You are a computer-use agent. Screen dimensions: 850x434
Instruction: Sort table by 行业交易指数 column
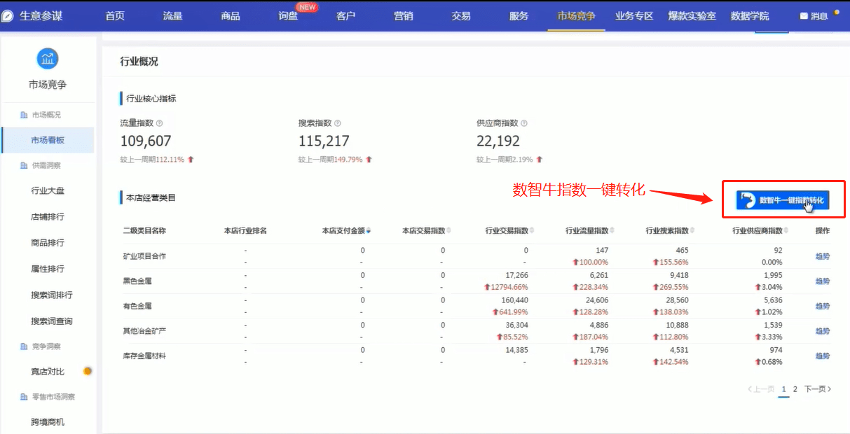[533, 231]
